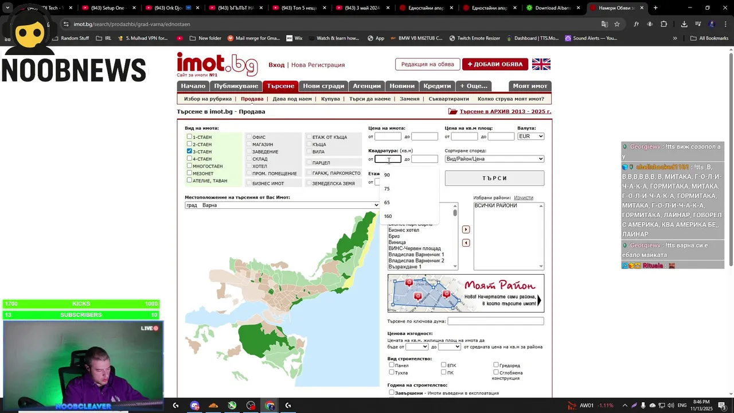Open the Моят имот tab

(530, 86)
